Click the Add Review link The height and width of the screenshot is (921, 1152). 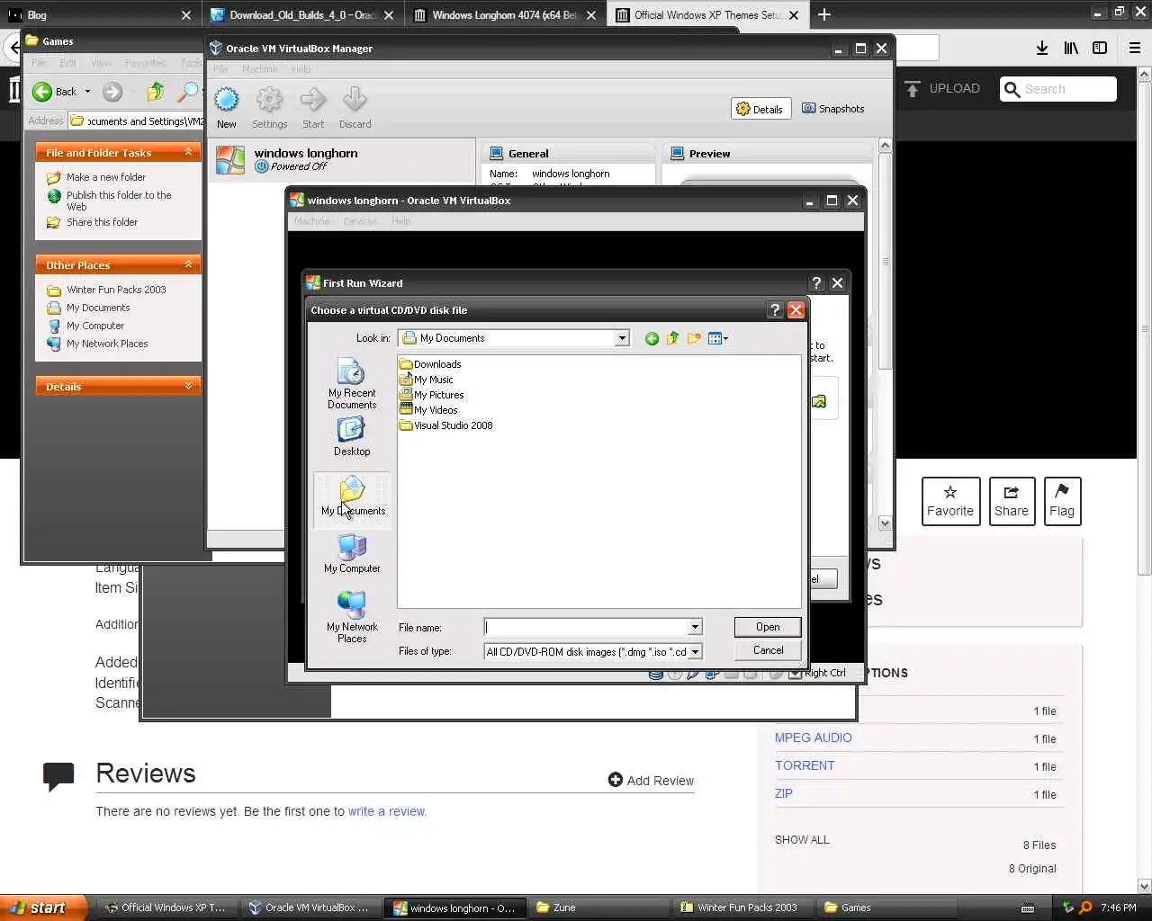(651, 781)
